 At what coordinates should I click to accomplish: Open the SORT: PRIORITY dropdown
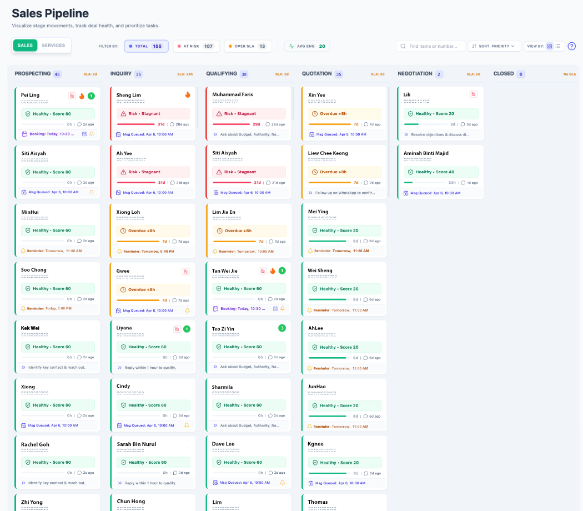click(494, 46)
